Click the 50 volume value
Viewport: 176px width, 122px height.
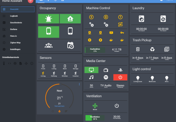tap(91, 85)
